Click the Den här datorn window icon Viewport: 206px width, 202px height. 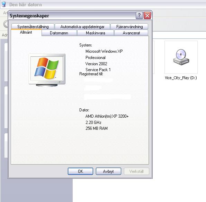(x=4, y=5)
